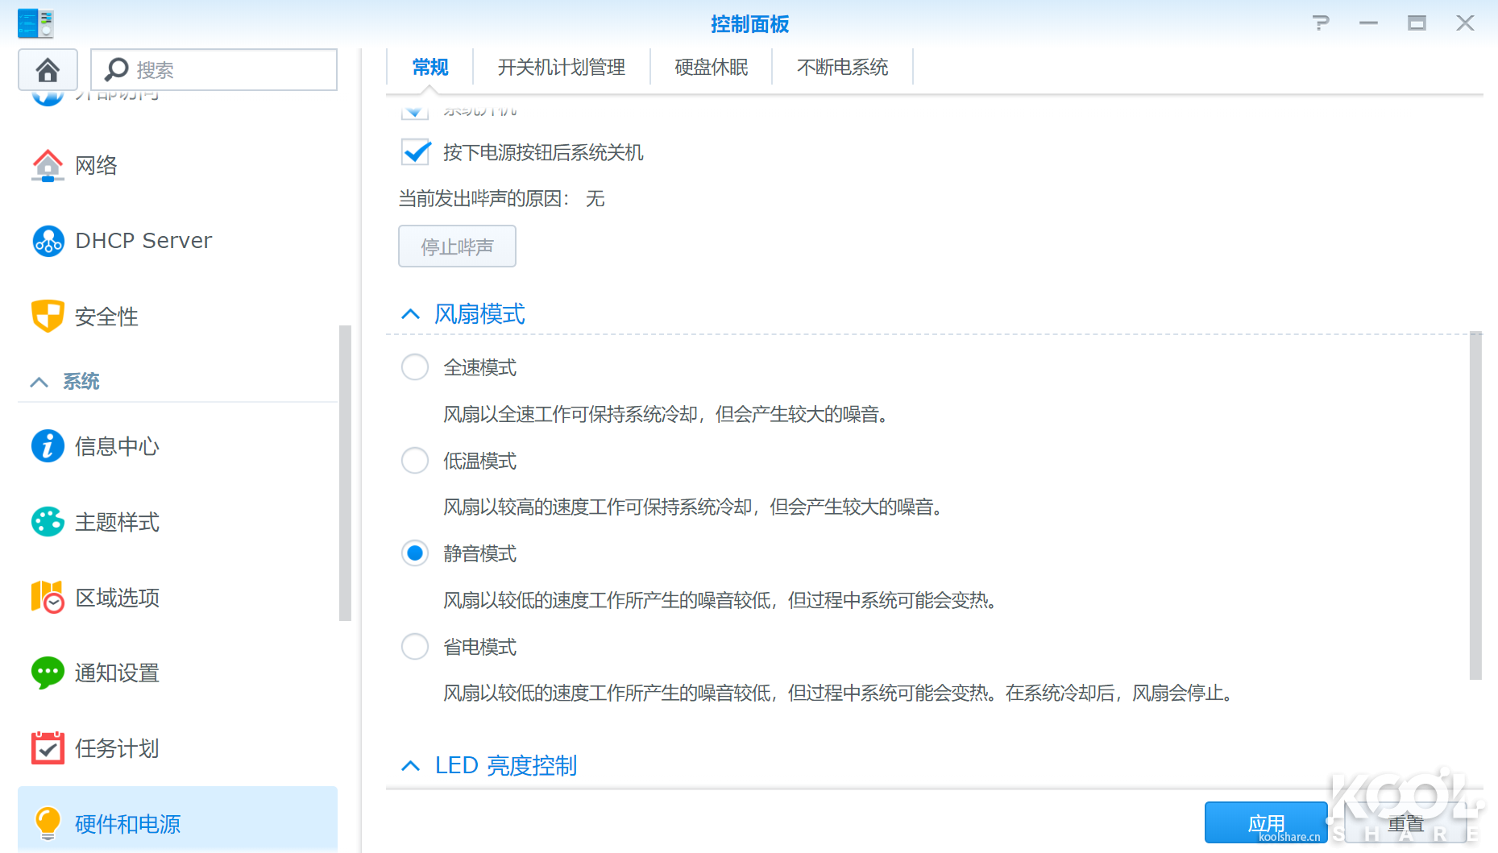The image size is (1498, 853).
Task: Select cool fan mode (低温模式)
Action: (x=415, y=461)
